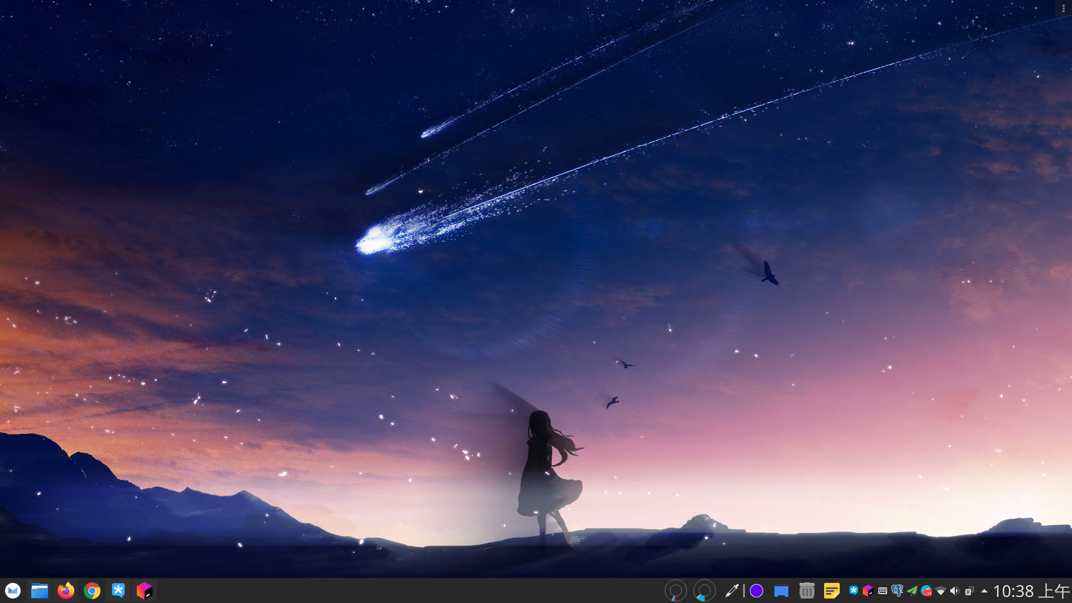Open the virtual keyboard tray icon
Screen dimensions: 1072x603
(883, 591)
